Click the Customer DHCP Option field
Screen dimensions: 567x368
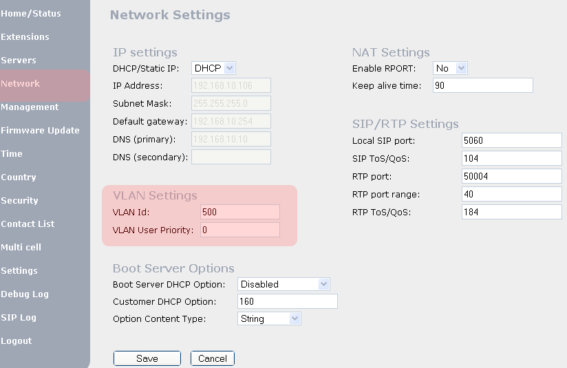pyautogui.click(x=288, y=301)
